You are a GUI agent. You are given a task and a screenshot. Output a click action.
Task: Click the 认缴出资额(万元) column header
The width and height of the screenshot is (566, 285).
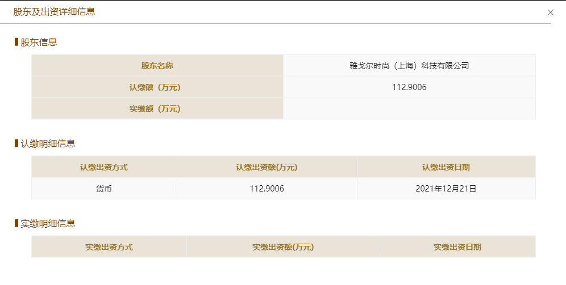[267, 167]
